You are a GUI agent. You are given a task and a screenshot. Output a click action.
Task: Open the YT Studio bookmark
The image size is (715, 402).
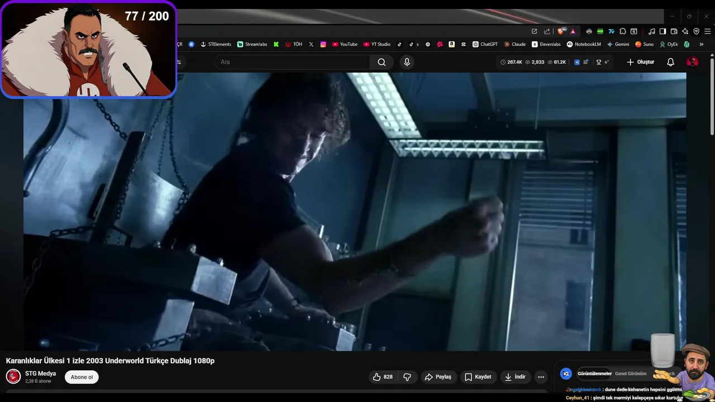pyautogui.click(x=377, y=44)
